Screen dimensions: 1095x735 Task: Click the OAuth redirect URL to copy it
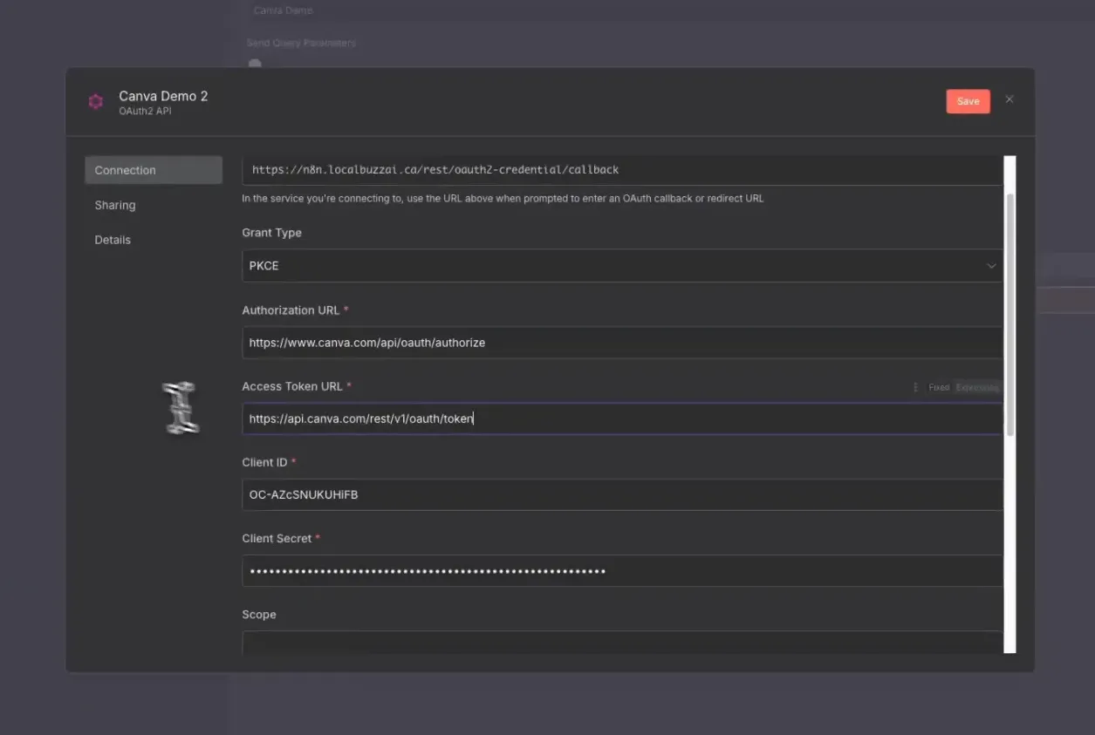coord(622,170)
